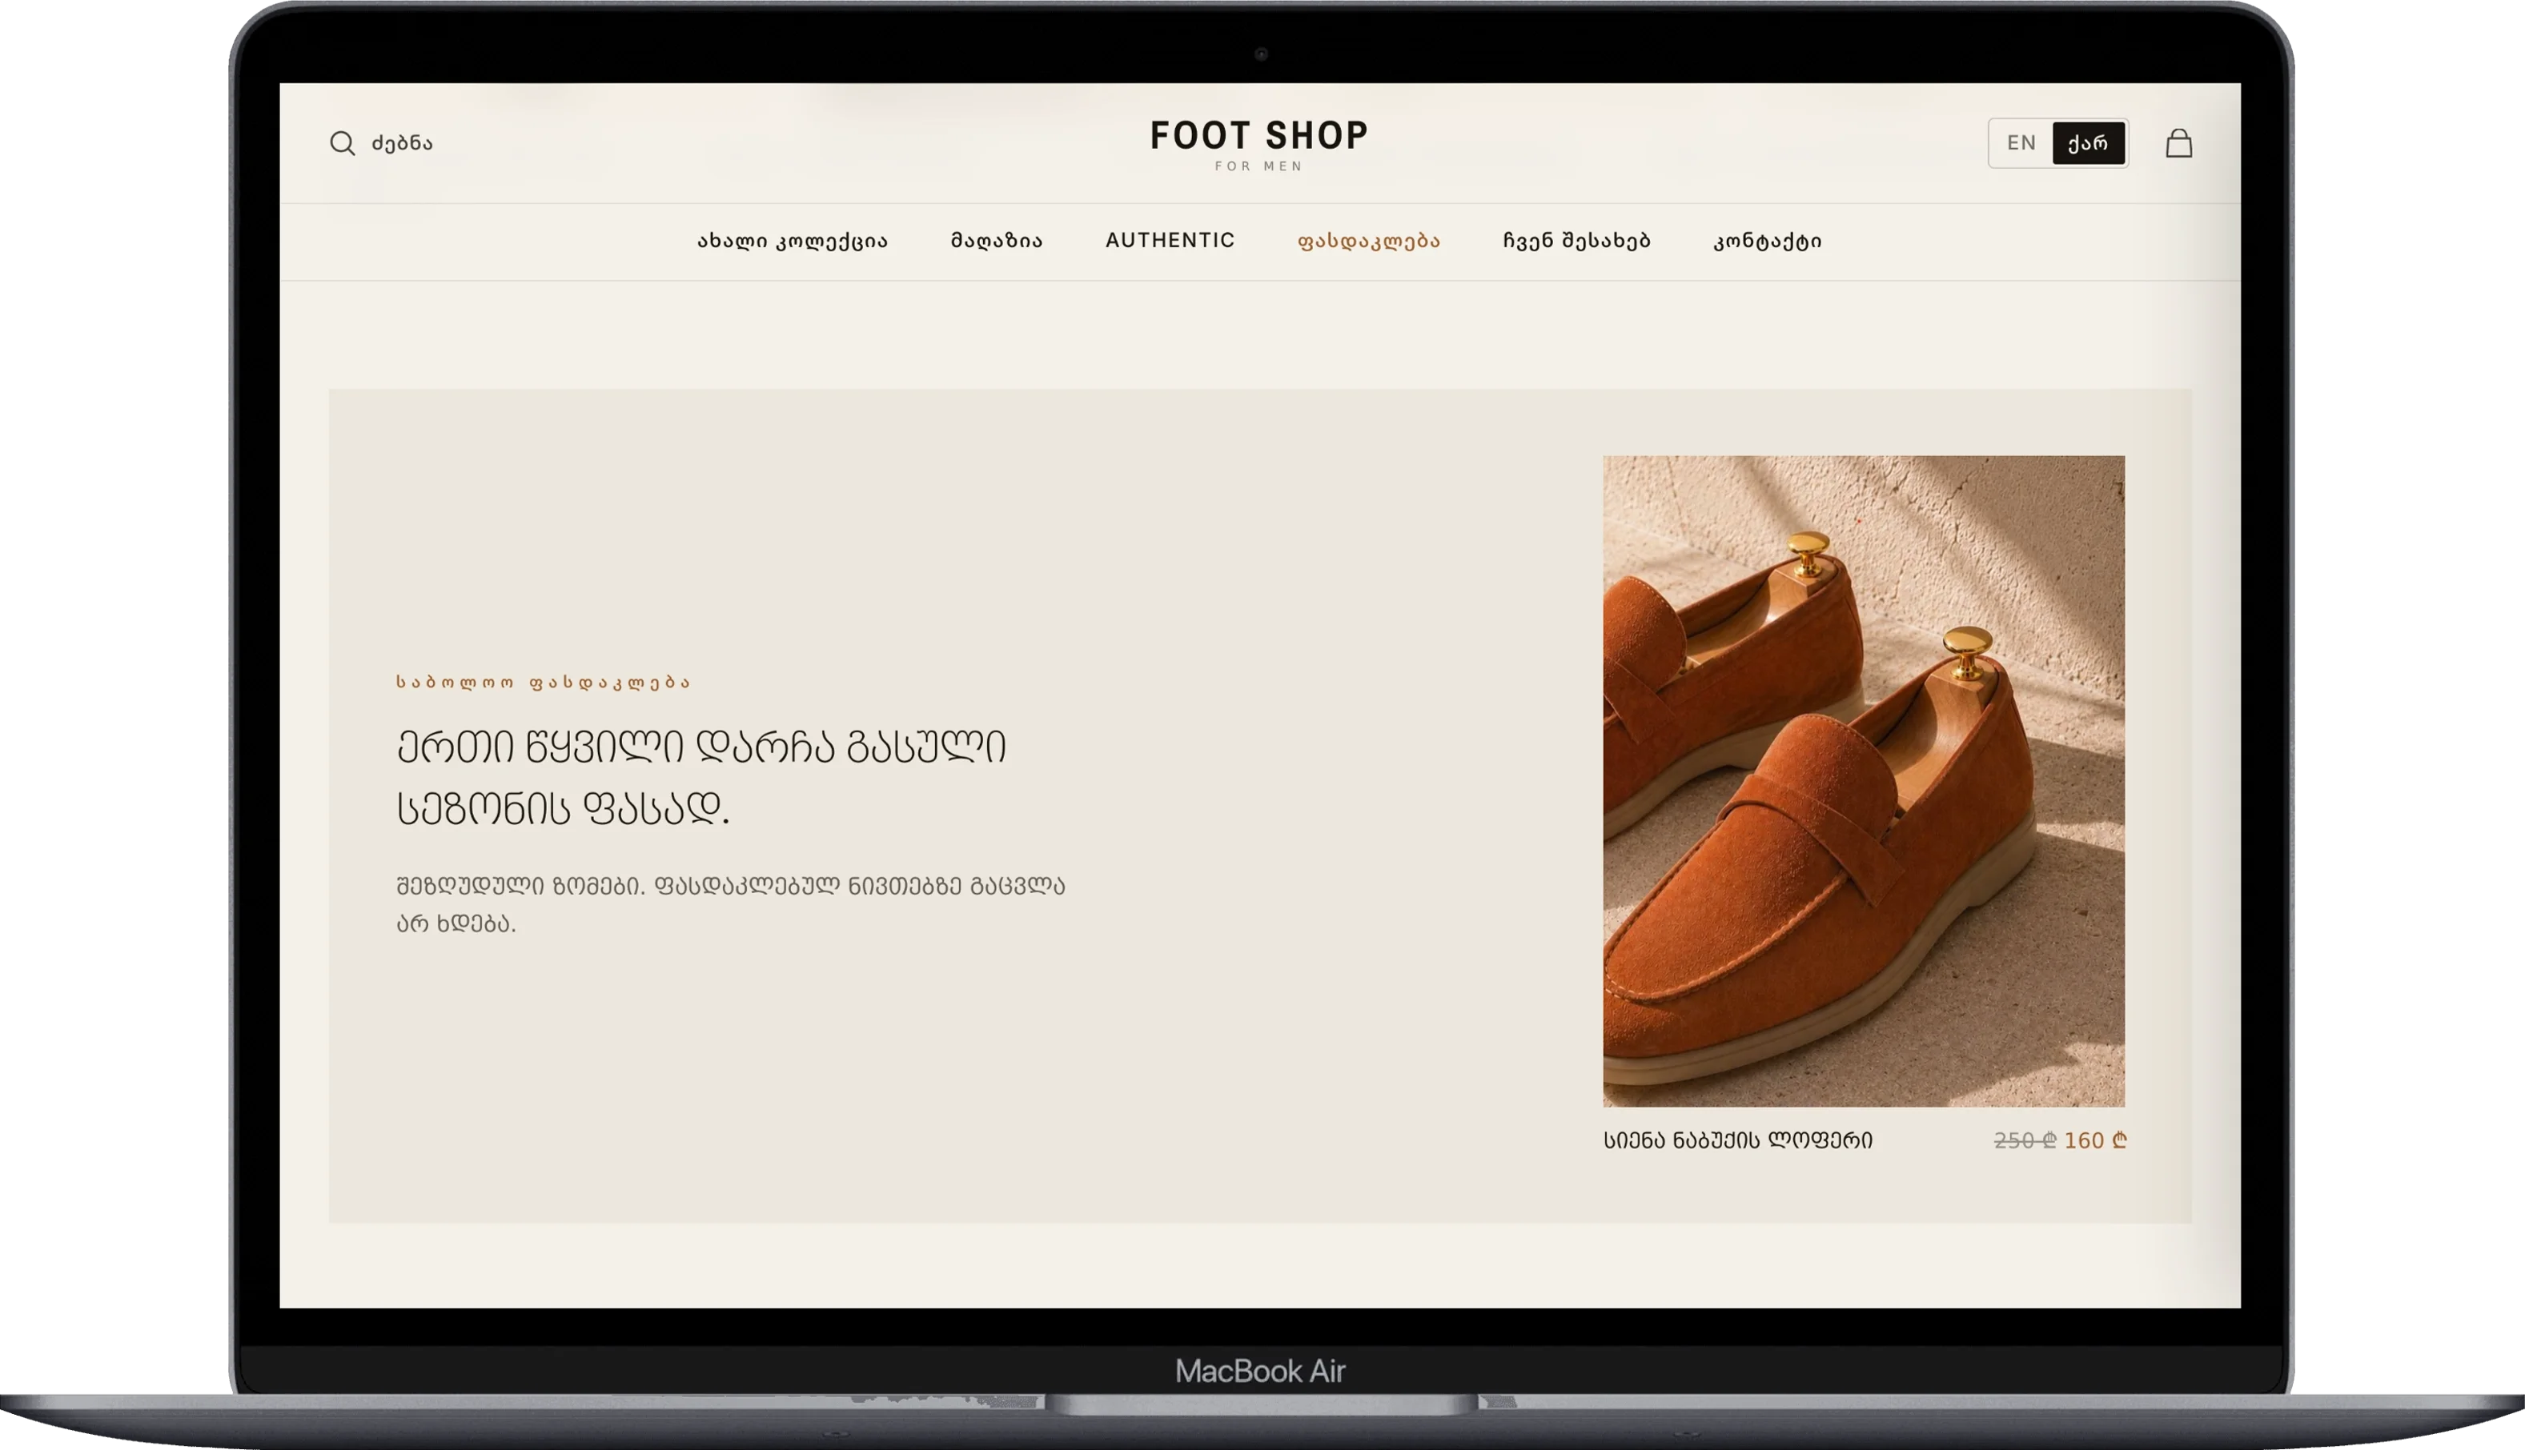This screenshot has height=1450, width=2525.
Task: Click the FOR MEN tagline
Action: click(1259, 166)
